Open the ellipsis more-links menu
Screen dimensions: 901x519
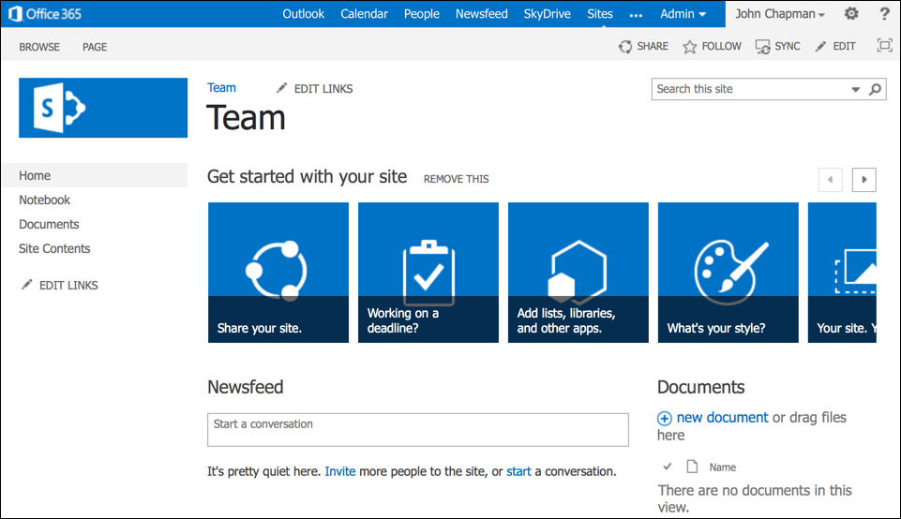tap(637, 14)
